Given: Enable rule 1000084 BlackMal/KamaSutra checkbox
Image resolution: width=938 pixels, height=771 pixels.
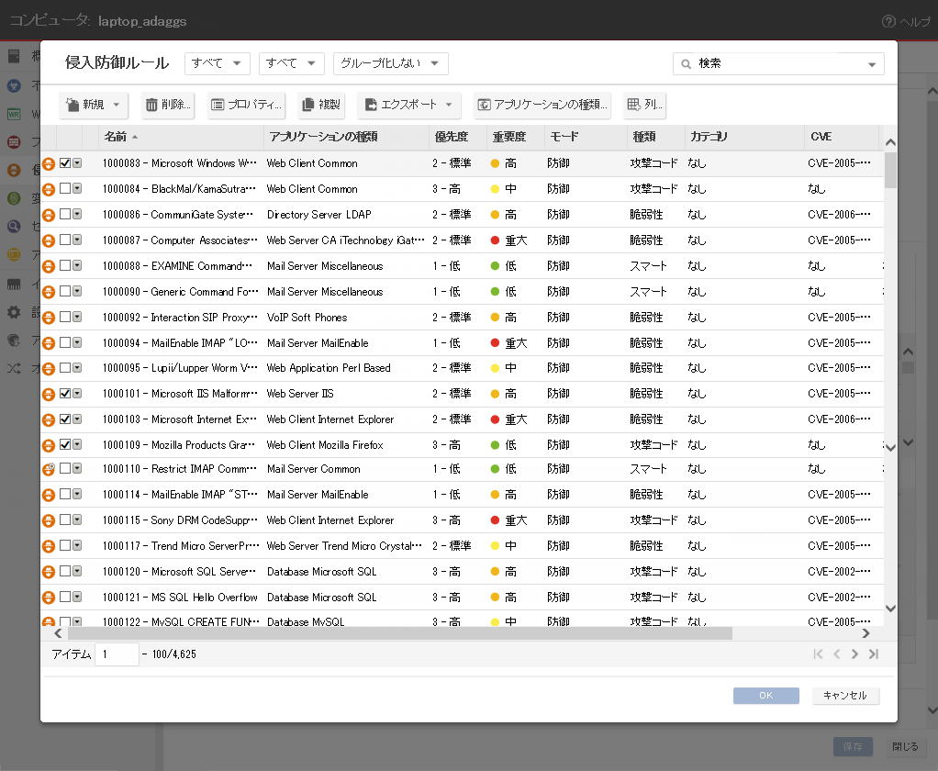Looking at the screenshot, I should pos(65,189).
